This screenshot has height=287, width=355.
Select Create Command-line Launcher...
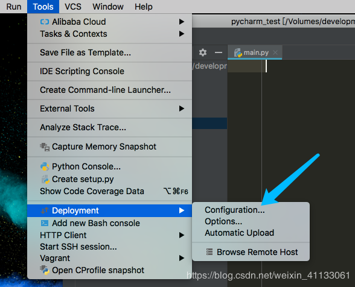pyautogui.click(x=105, y=90)
